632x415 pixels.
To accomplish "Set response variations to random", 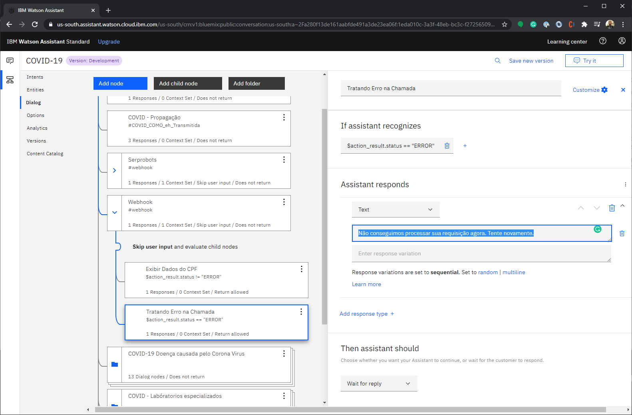I will coord(488,272).
